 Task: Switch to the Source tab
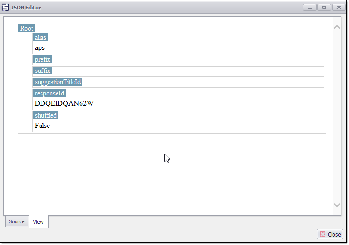tap(17, 221)
